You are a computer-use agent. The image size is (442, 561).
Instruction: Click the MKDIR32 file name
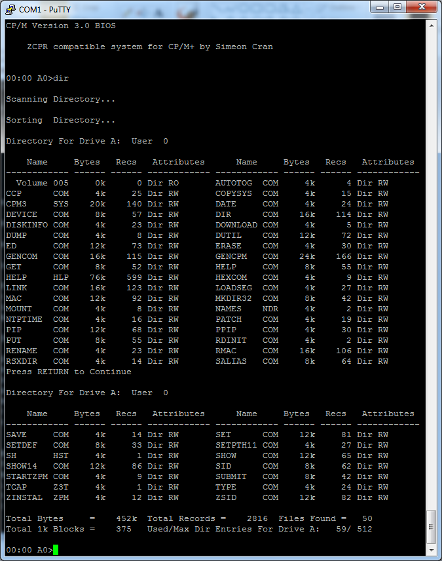pos(234,298)
